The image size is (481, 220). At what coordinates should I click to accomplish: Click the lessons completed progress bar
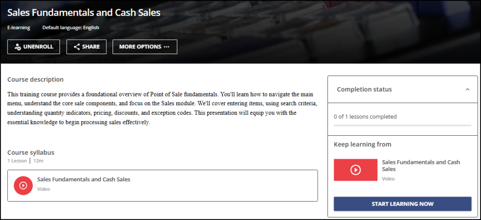(402, 125)
